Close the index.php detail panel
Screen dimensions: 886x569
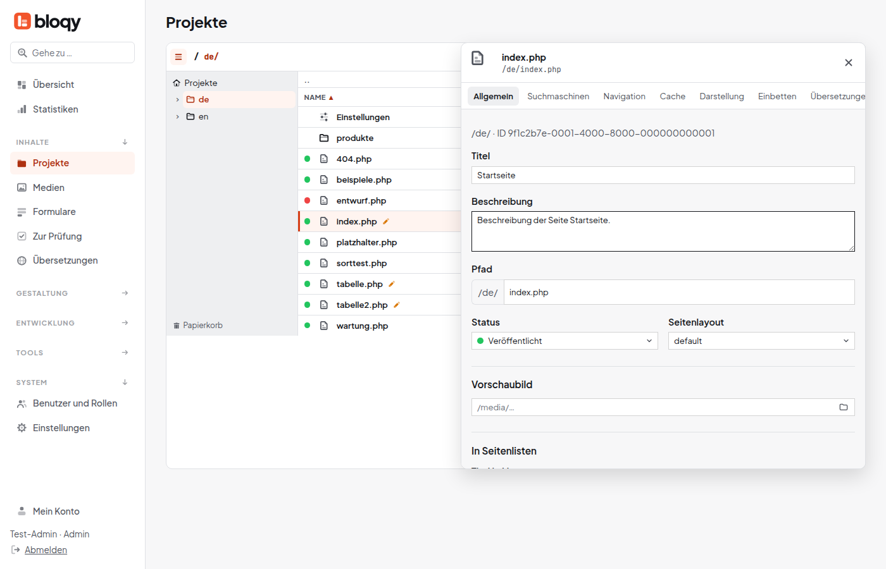[x=849, y=63]
